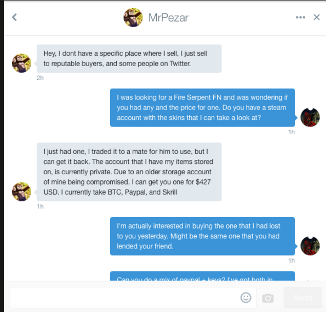Go back using the left chevron arrow
The width and height of the screenshot is (326, 312).
(14, 17)
